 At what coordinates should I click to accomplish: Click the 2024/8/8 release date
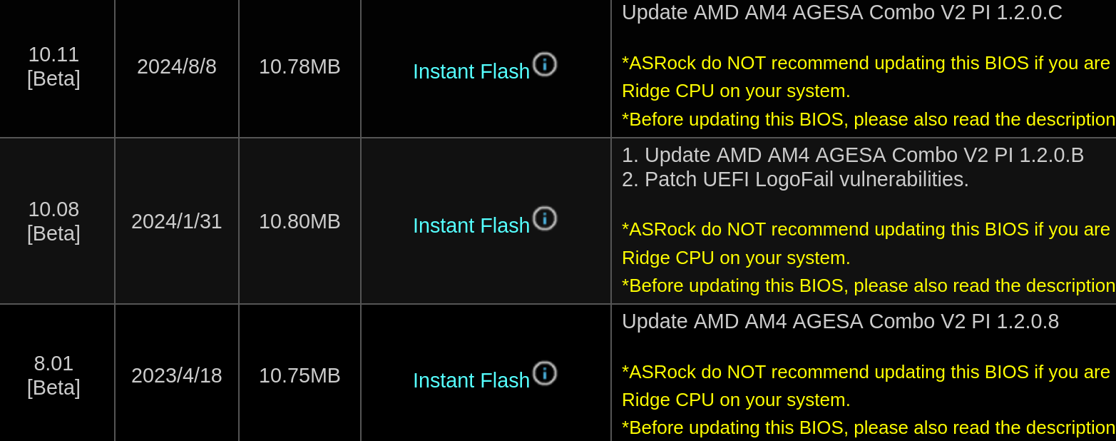coord(177,66)
